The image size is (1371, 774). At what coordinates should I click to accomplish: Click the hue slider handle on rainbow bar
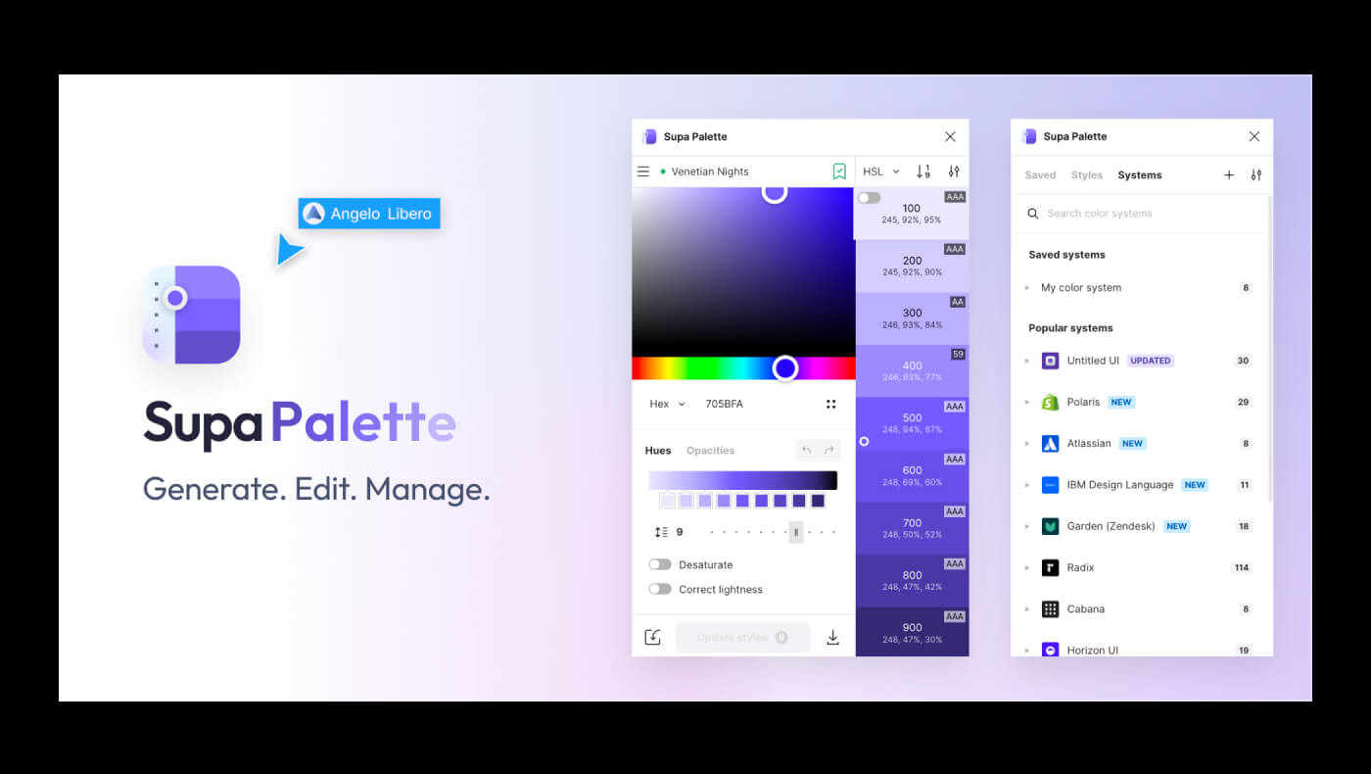click(785, 368)
